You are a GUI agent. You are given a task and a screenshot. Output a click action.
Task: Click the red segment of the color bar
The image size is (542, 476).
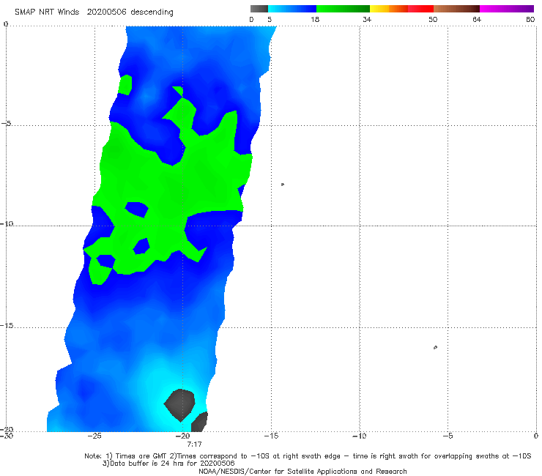tap(420, 9)
